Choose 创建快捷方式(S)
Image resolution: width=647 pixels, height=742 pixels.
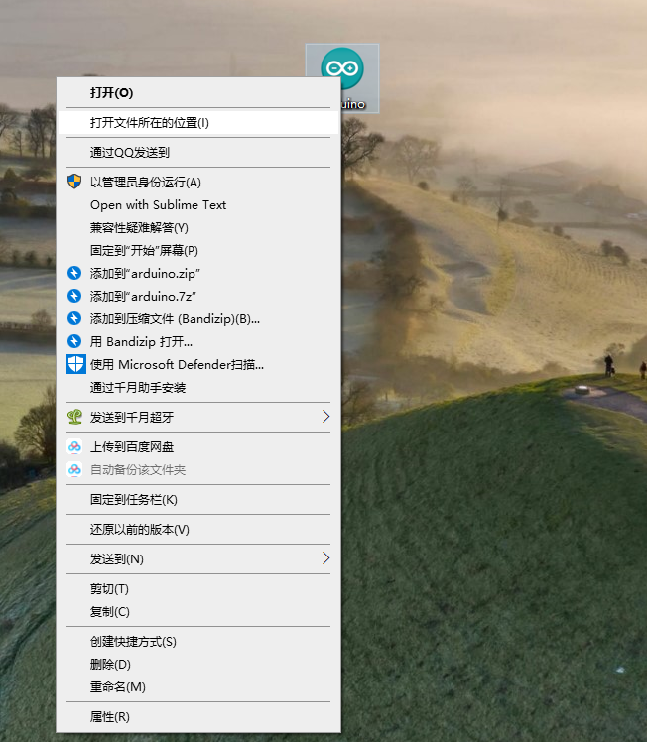[198, 641]
